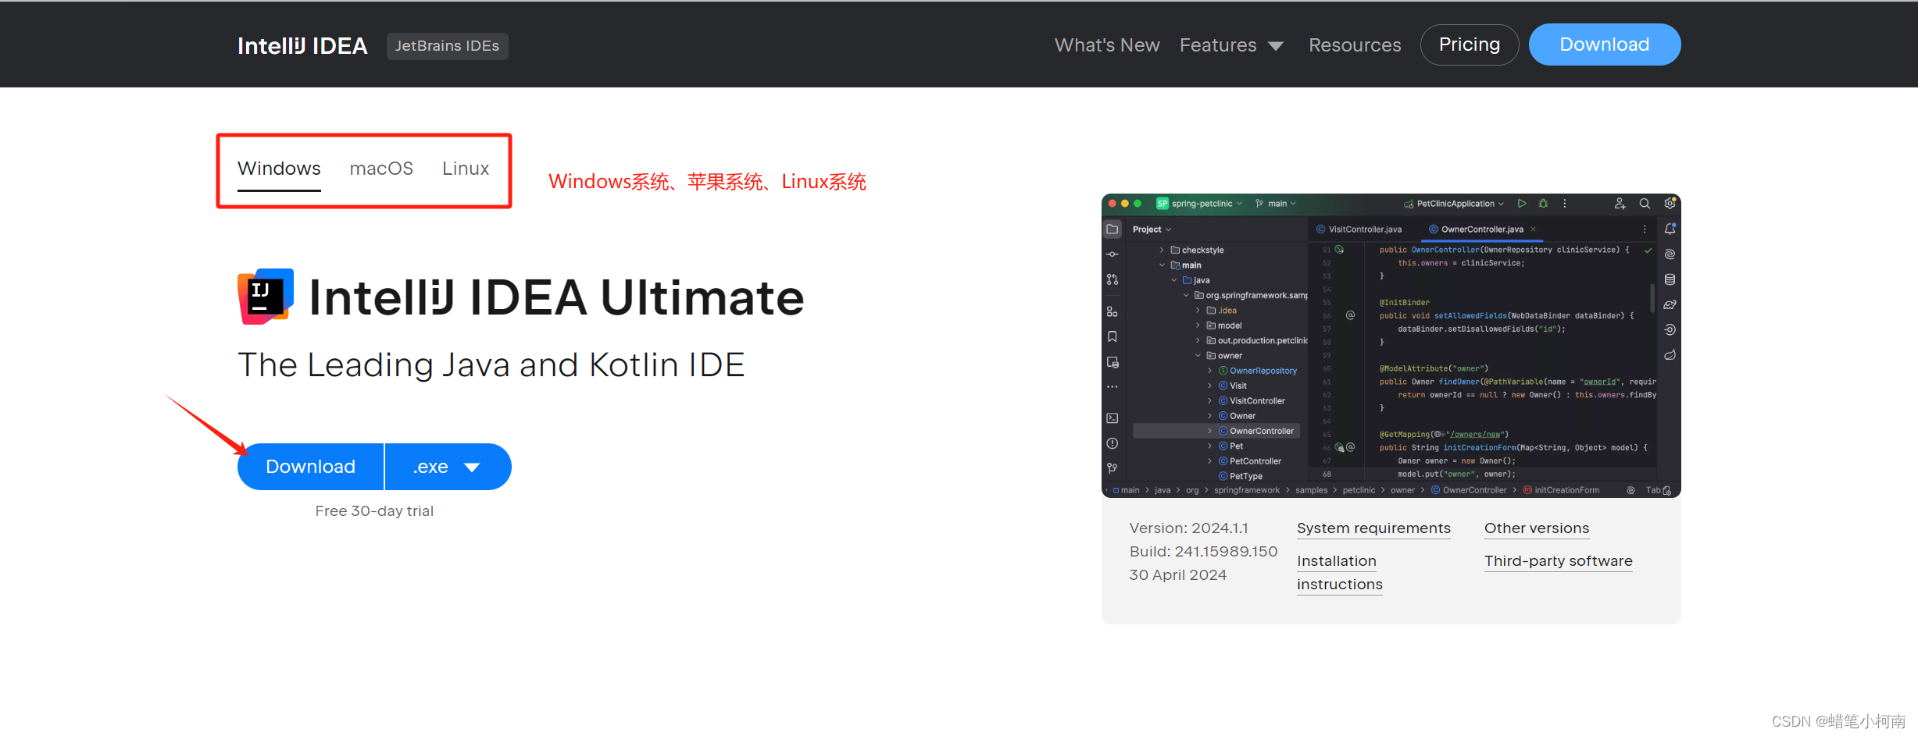1918x736 pixels.
Task: Open the System requirements link
Action: 1373,528
